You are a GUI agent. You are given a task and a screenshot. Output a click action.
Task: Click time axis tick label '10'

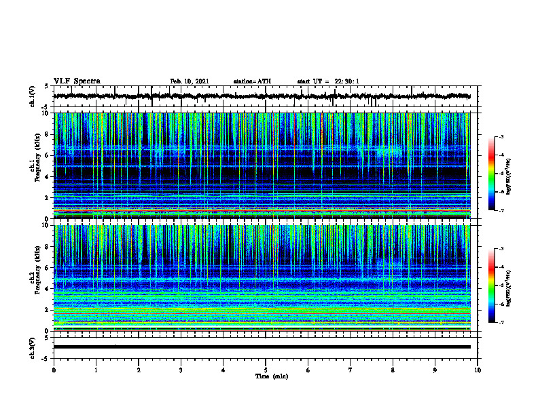[x=478, y=370]
